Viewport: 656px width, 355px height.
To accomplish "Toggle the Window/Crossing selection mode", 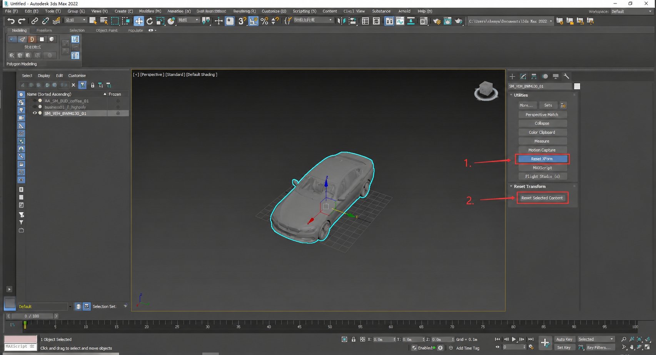I will [126, 21].
